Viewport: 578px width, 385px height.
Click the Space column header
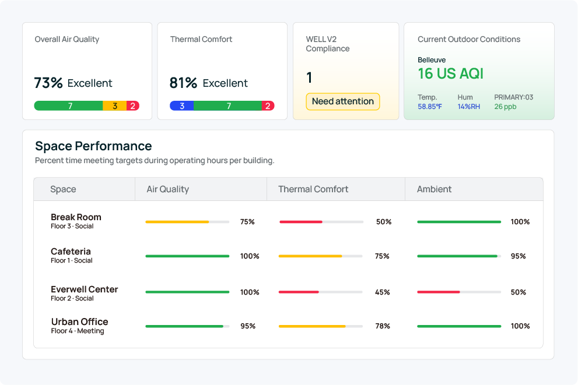(x=63, y=189)
